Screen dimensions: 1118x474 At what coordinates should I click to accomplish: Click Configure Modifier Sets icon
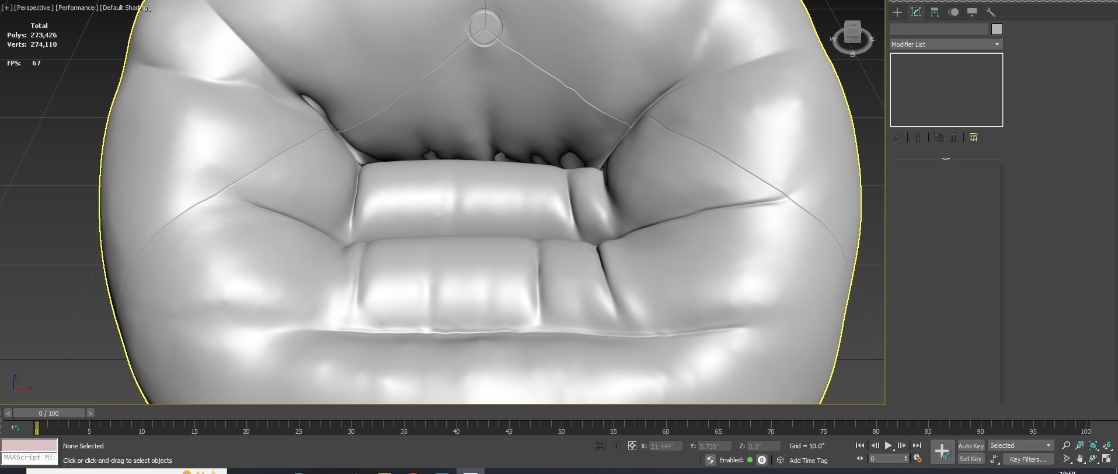point(973,137)
